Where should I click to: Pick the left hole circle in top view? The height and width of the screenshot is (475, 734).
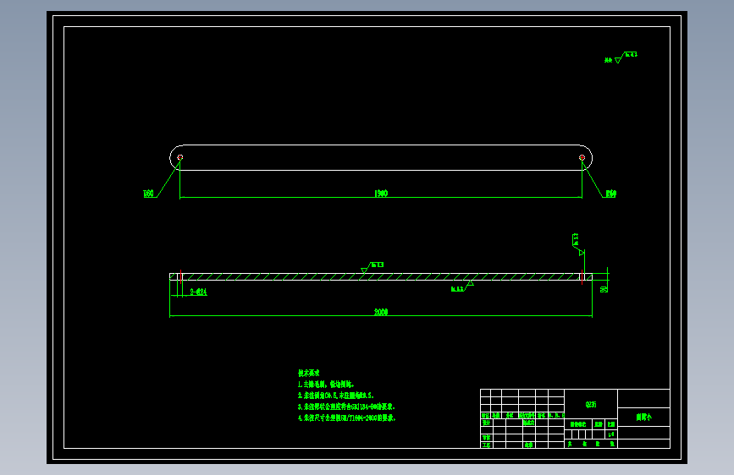point(179,157)
